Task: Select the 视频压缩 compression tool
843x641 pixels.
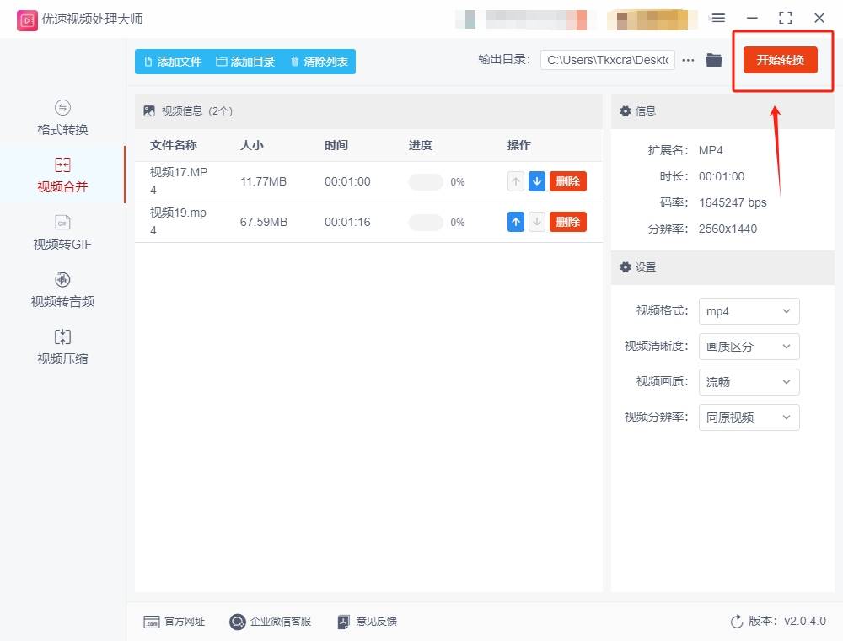Action: pos(62,347)
